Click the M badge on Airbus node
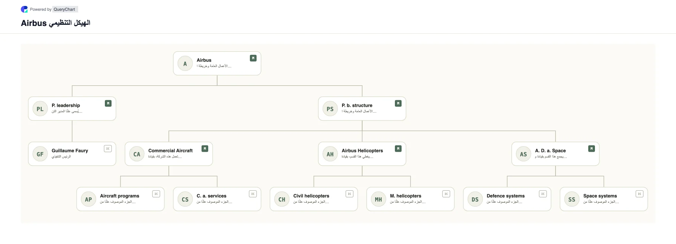Screen dimensions: 676x244 pyautogui.click(x=253, y=58)
